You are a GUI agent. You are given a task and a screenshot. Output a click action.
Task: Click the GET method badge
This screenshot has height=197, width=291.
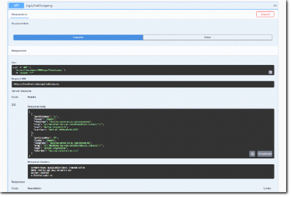[16, 5]
